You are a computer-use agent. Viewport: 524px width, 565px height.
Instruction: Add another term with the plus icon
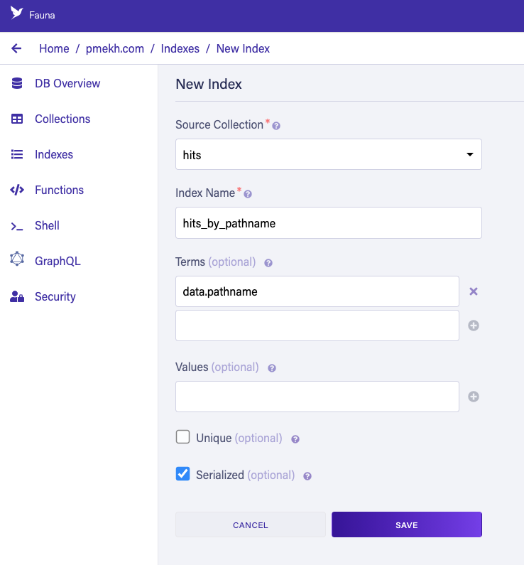474,325
